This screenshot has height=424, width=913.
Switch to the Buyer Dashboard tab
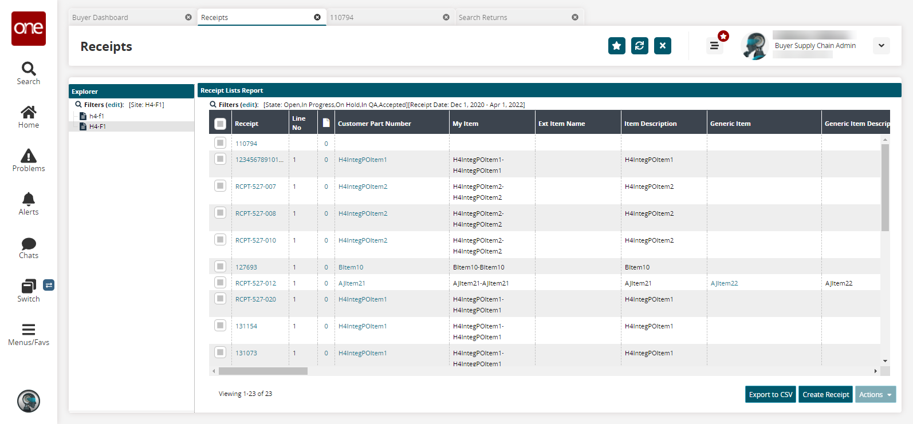[x=100, y=18]
